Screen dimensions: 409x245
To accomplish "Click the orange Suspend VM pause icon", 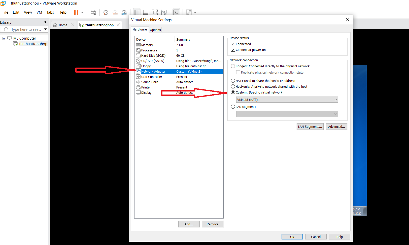I will click(x=76, y=12).
